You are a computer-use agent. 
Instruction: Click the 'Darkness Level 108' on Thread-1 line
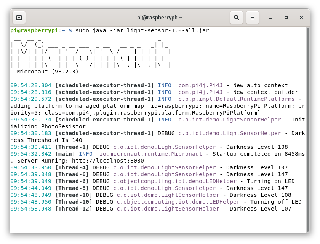(257, 147)
